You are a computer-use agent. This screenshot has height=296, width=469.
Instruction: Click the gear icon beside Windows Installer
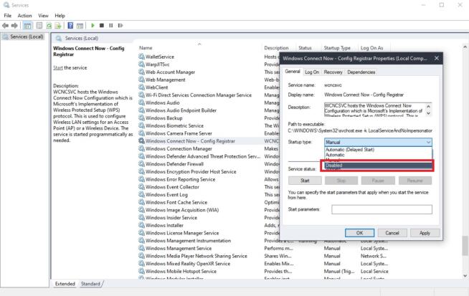pos(141,225)
